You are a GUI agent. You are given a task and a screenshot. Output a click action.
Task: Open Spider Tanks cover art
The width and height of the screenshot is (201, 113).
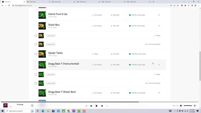click(x=42, y=54)
